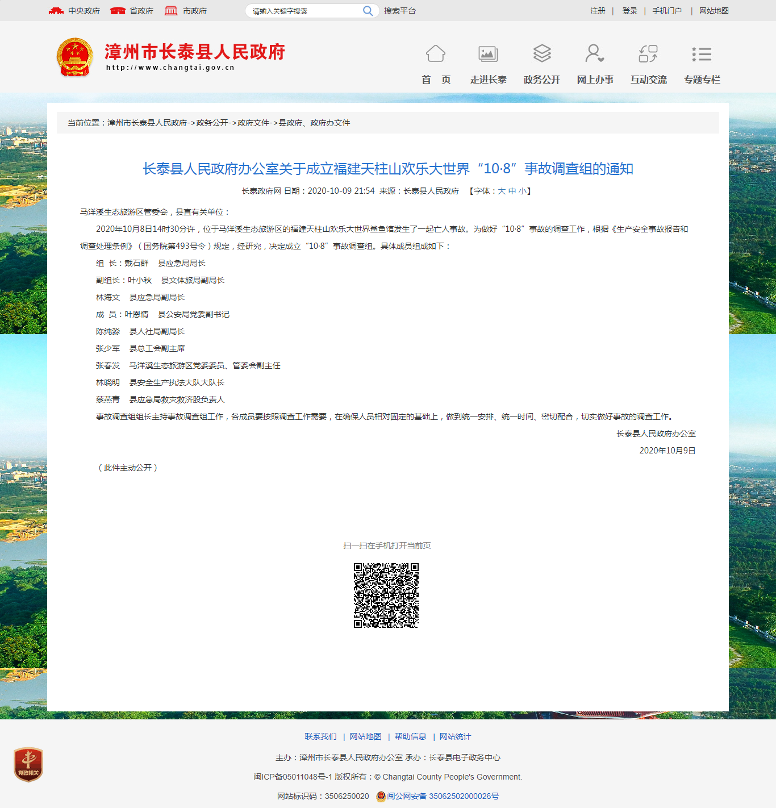
Task: Click the line 张少军 县总工会副主席
Action: pyautogui.click(x=140, y=348)
